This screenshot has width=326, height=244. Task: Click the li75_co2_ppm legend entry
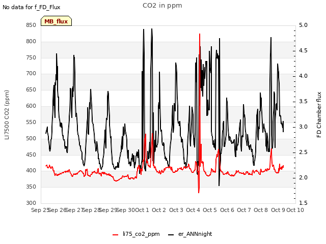click(136, 234)
